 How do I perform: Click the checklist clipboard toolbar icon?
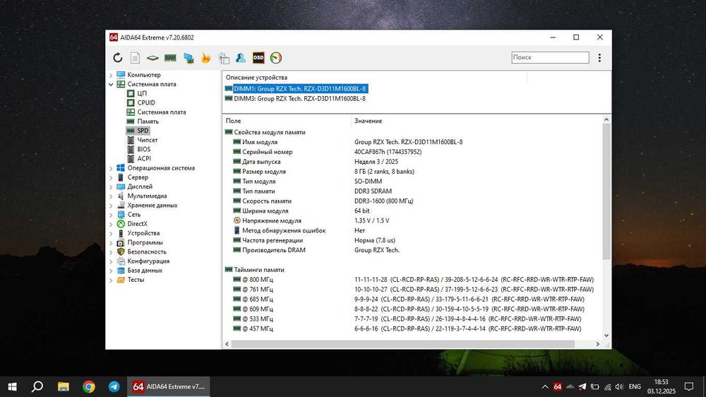tap(224, 58)
